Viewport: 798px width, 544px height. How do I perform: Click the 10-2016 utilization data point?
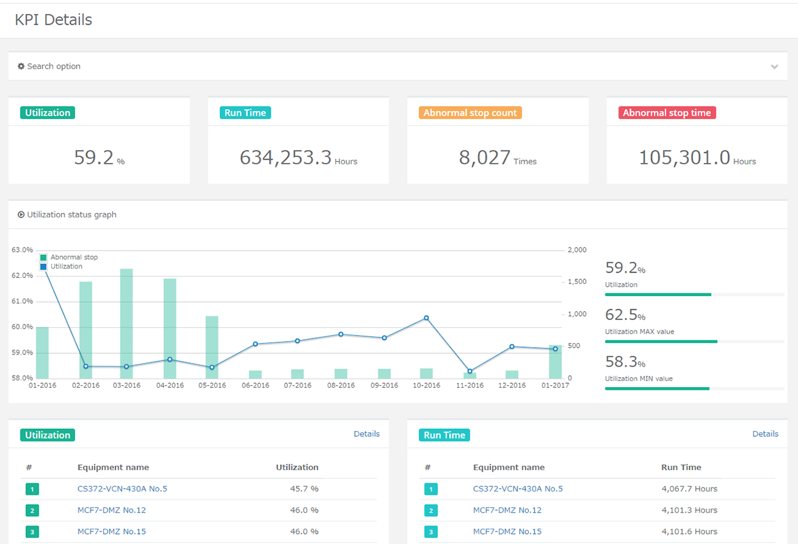(426, 318)
